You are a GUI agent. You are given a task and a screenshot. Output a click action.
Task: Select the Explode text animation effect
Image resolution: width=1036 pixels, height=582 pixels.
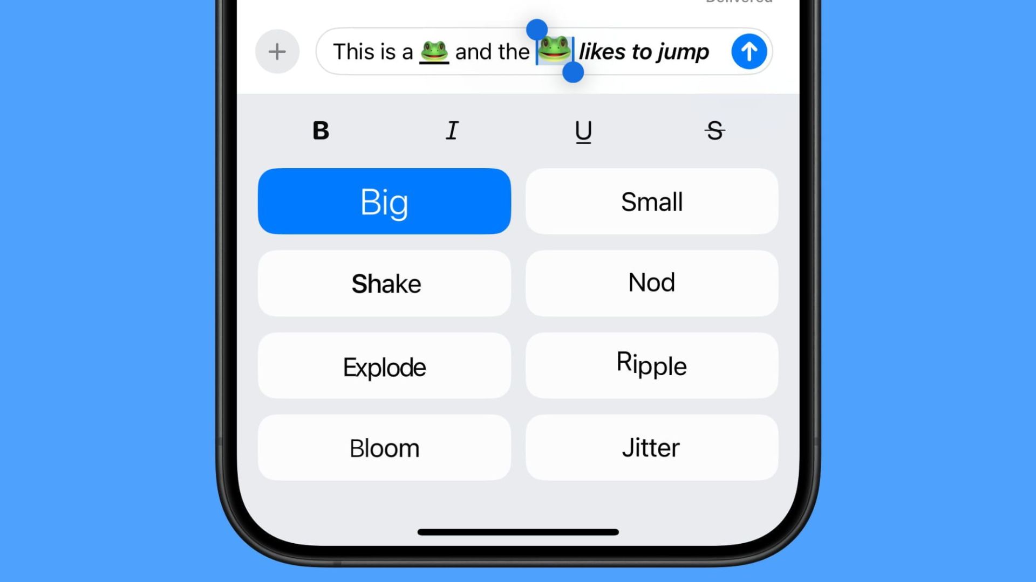(384, 368)
